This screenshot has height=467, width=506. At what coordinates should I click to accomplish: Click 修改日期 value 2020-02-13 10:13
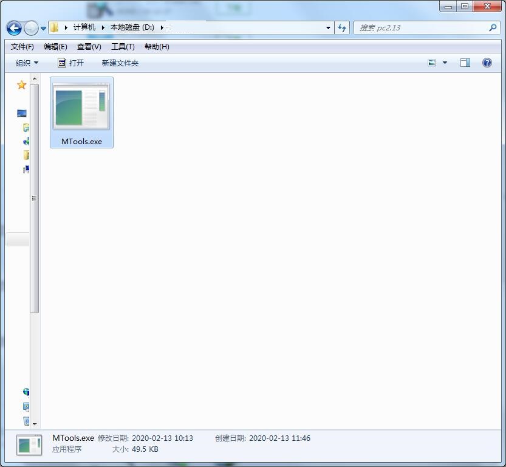162,438
